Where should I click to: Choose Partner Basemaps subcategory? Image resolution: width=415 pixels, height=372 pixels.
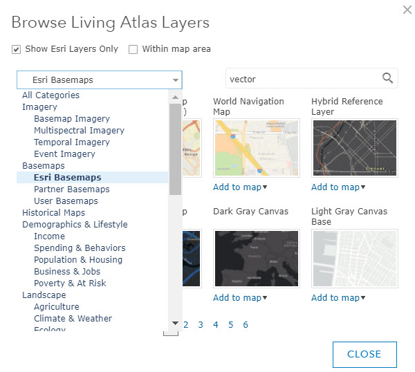coord(72,189)
